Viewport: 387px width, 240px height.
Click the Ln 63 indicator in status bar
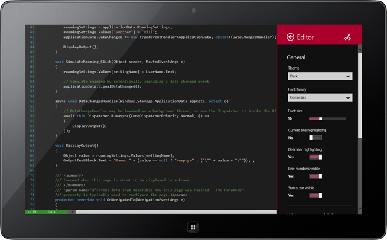click(31, 212)
